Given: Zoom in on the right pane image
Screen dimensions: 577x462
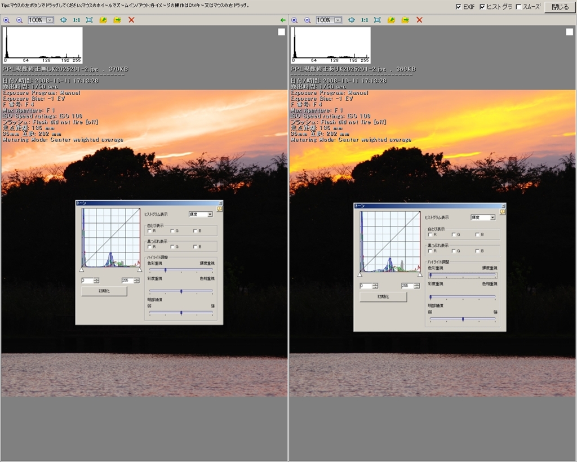Looking at the screenshot, I should click(x=294, y=20).
